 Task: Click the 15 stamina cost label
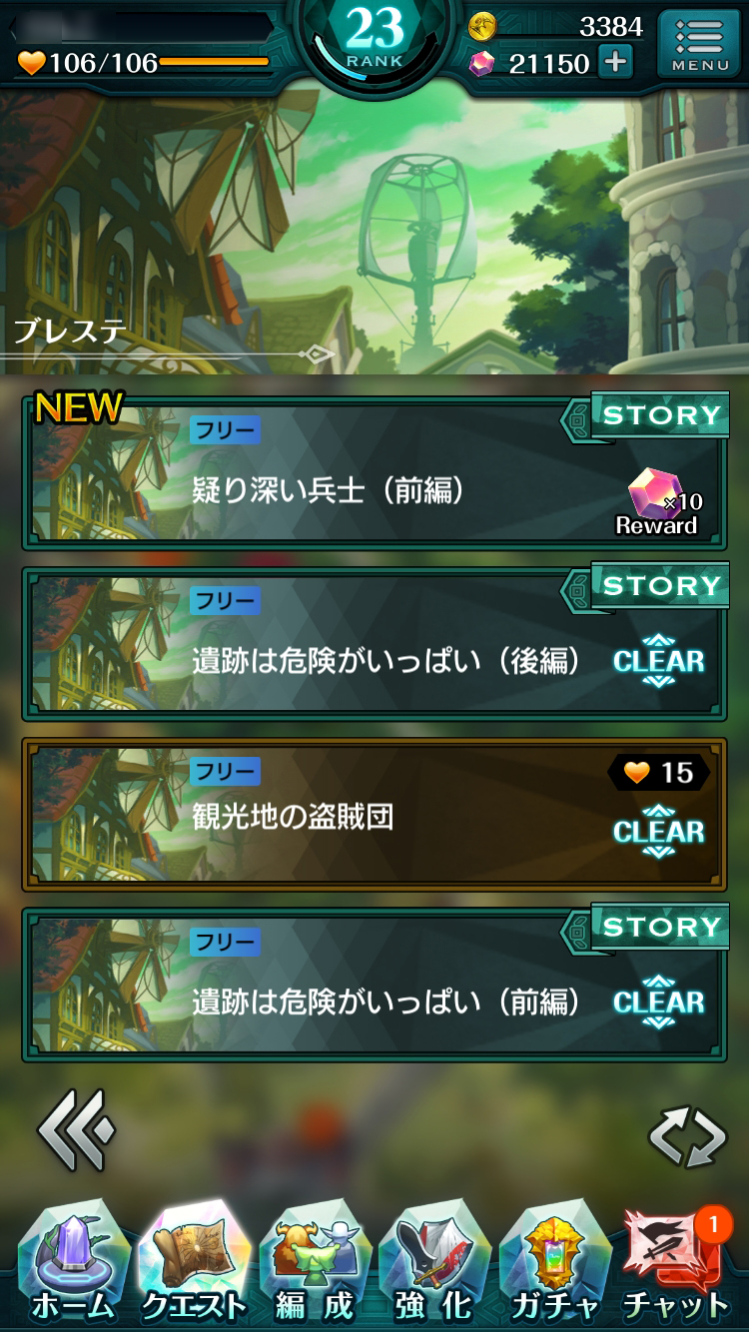tap(659, 772)
